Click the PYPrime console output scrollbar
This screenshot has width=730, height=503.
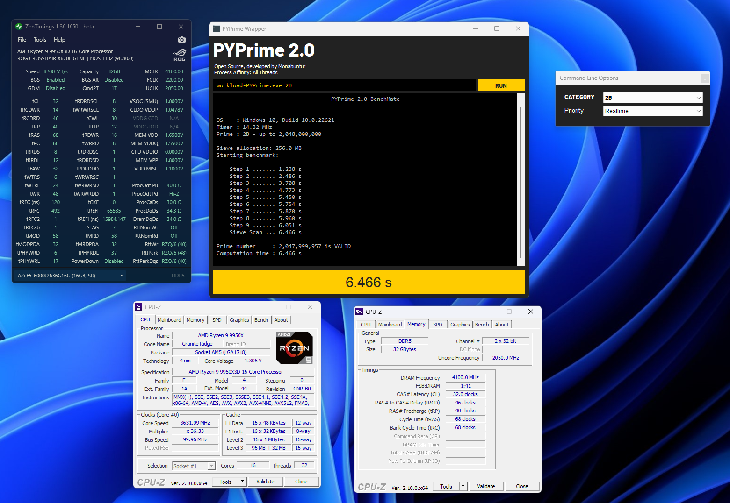[521, 182]
